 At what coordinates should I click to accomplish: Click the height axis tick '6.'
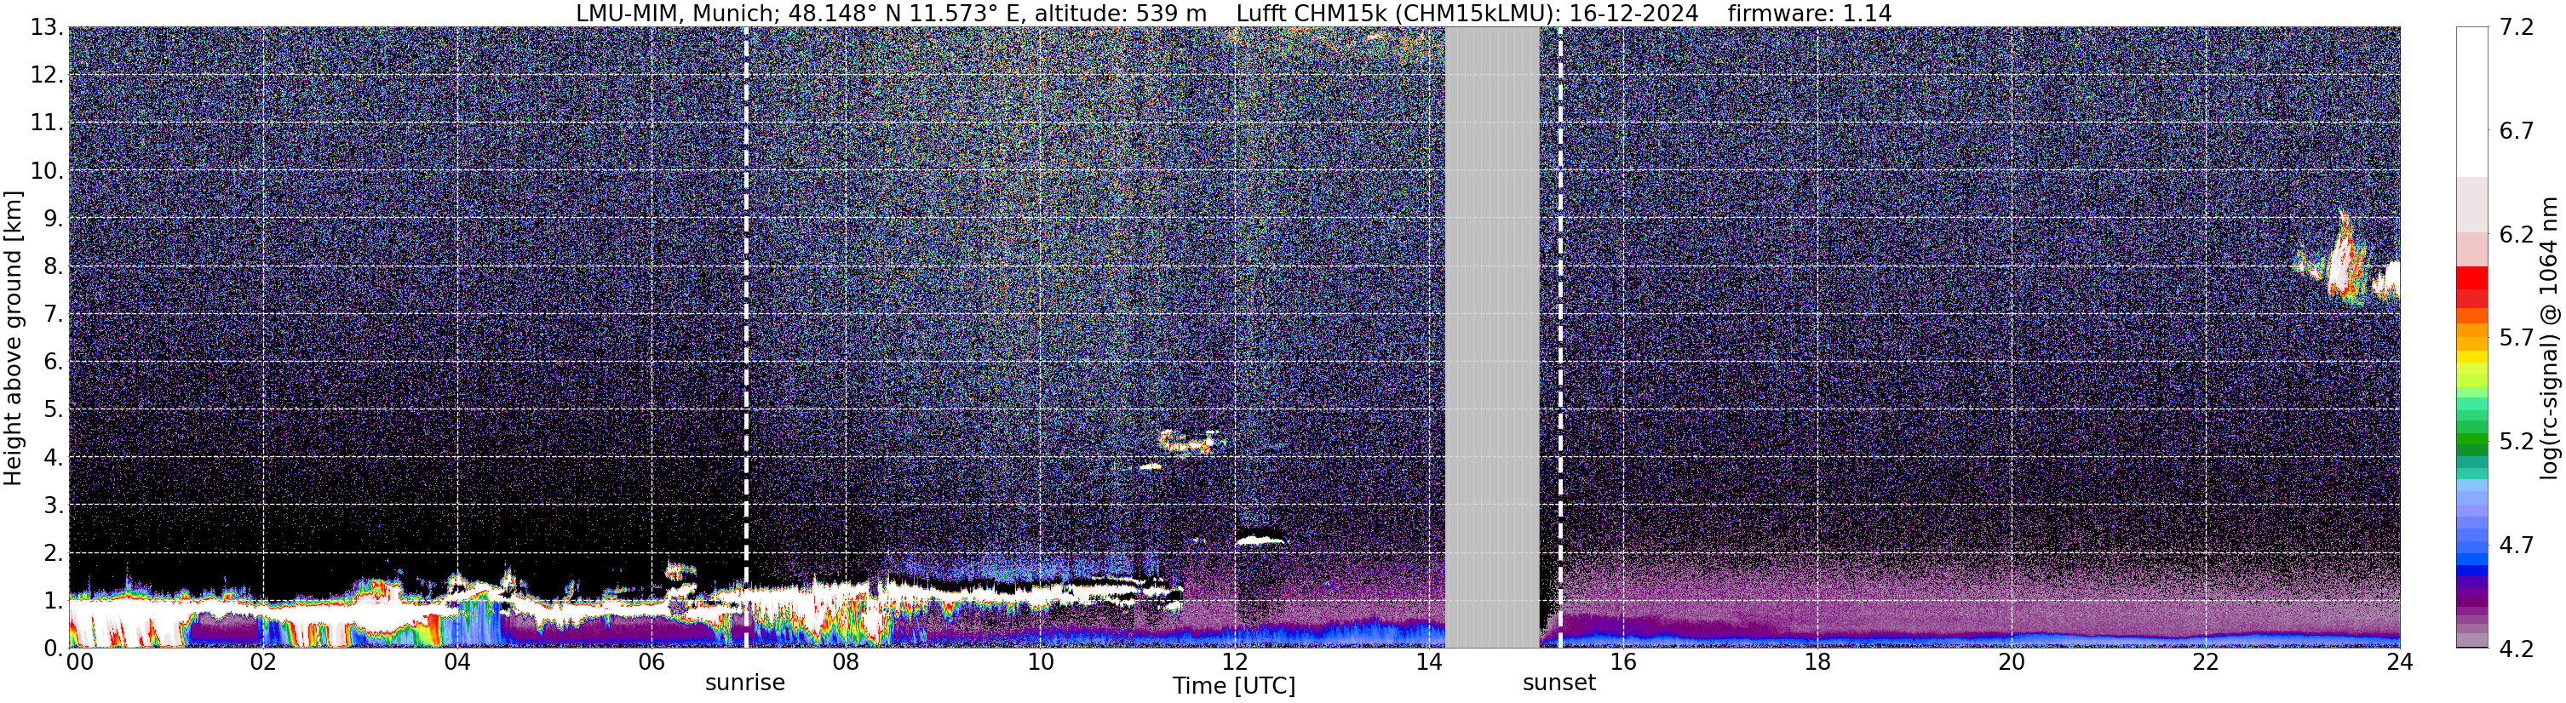click(54, 363)
